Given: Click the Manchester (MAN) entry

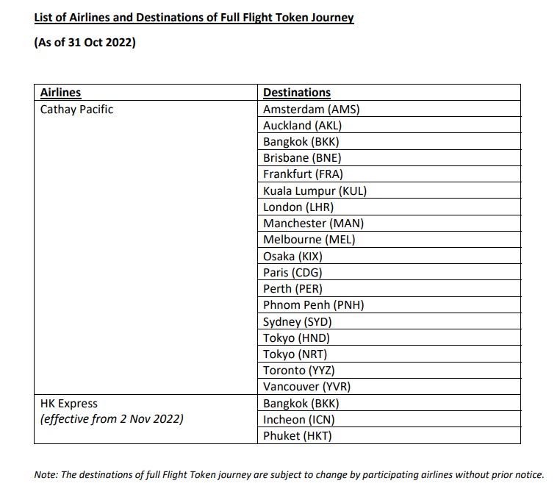Looking at the screenshot, I should pyautogui.click(x=389, y=223).
